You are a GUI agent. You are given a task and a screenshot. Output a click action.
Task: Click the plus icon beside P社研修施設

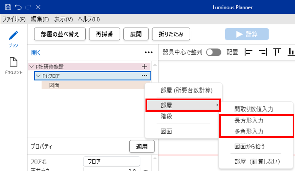click(144, 66)
